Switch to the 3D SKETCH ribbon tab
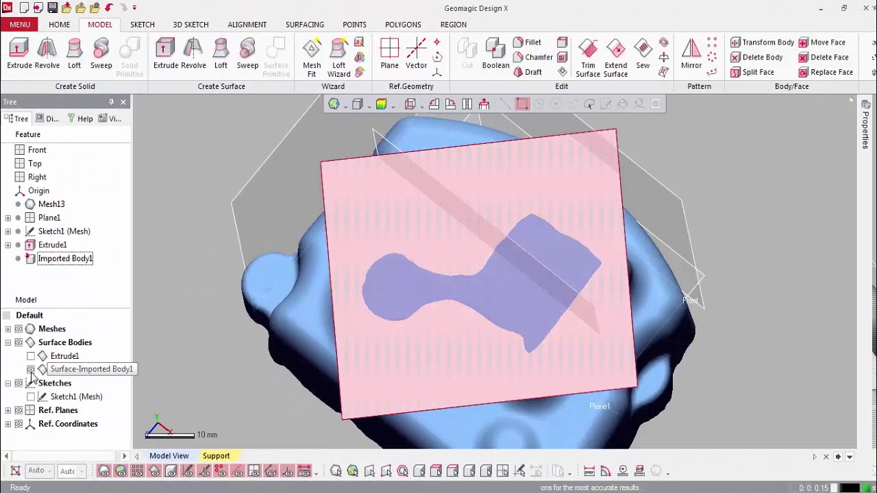Screen dimensions: 877x493 tap(190, 25)
